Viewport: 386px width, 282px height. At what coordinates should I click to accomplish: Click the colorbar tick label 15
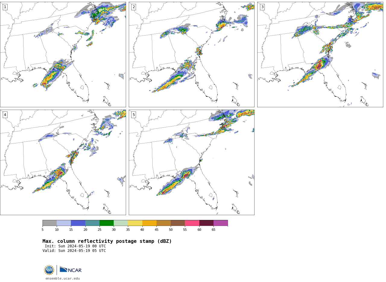click(71, 230)
